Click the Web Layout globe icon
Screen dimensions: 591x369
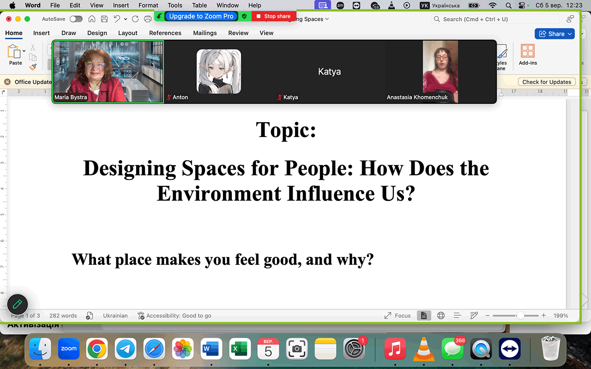(441, 315)
